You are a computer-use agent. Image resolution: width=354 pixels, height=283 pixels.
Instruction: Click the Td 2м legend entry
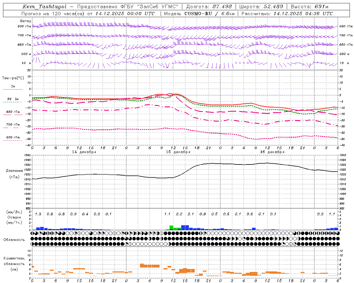pos(13,99)
